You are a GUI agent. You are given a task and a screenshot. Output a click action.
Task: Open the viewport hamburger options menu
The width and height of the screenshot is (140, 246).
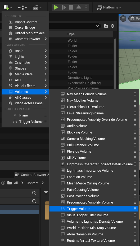click(x=123, y=19)
